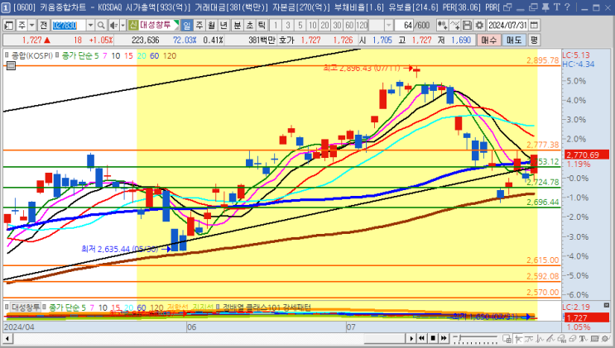The width and height of the screenshot is (615, 348).
Task: Click the green 신 badge beside 대성창투
Action: tap(133, 25)
